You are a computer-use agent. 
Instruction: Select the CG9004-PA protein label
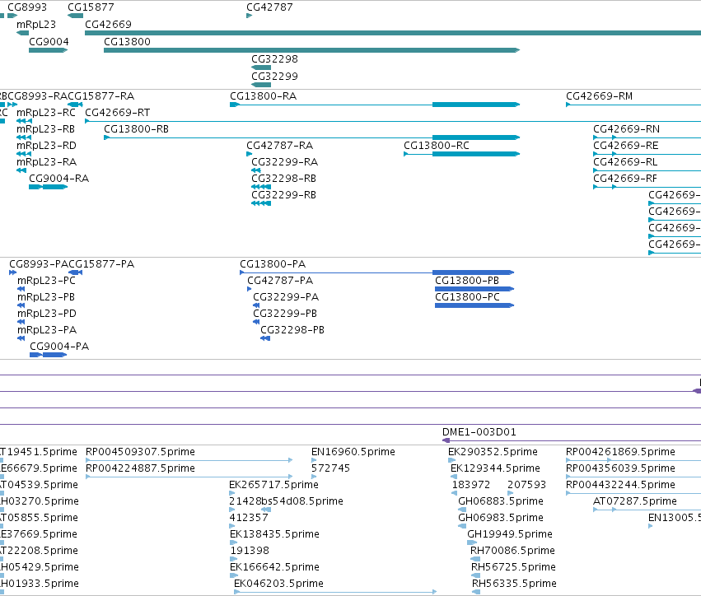59,347
